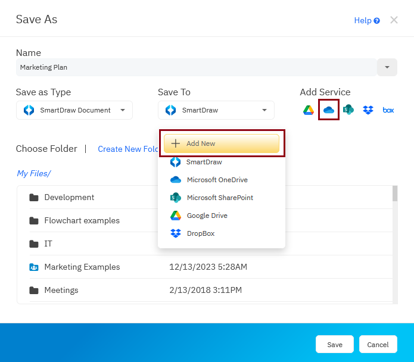Click the SharePoint icon under Add Service
Image resolution: width=414 pixels, height=362 pixels.
click(x=348, y=110)
